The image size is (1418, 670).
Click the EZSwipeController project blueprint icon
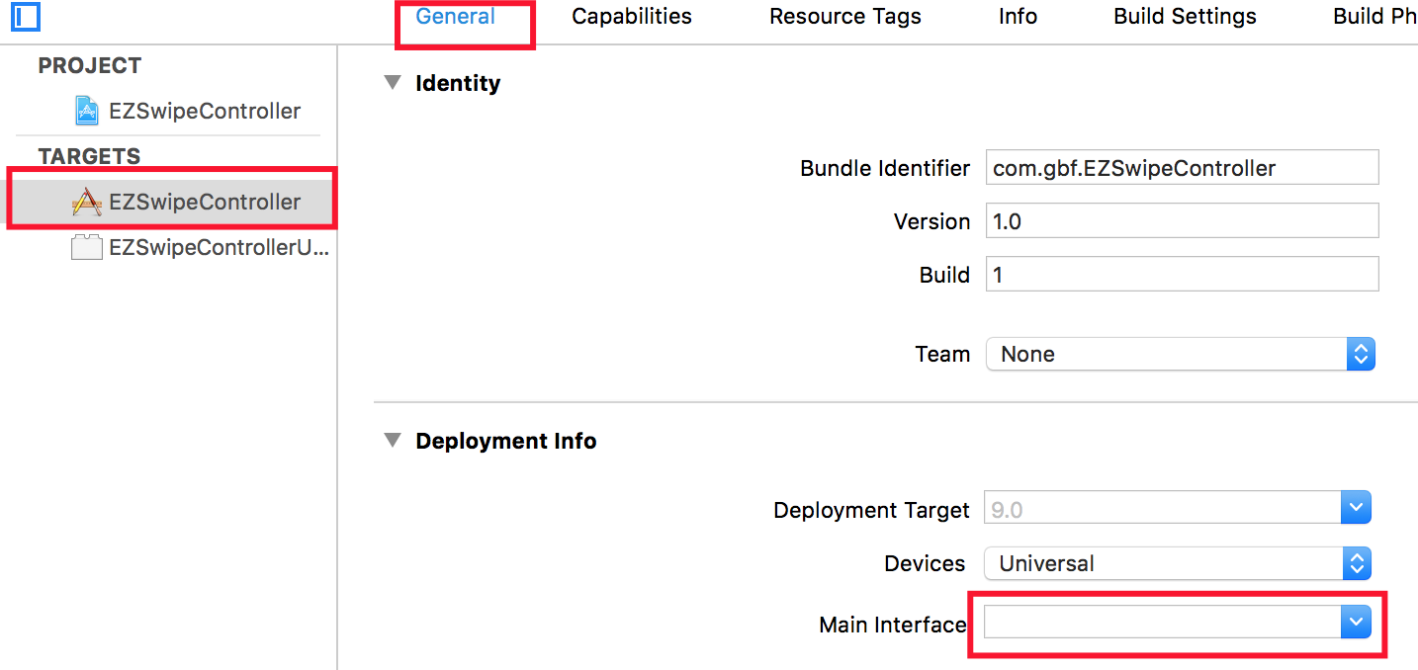[87, 111]
